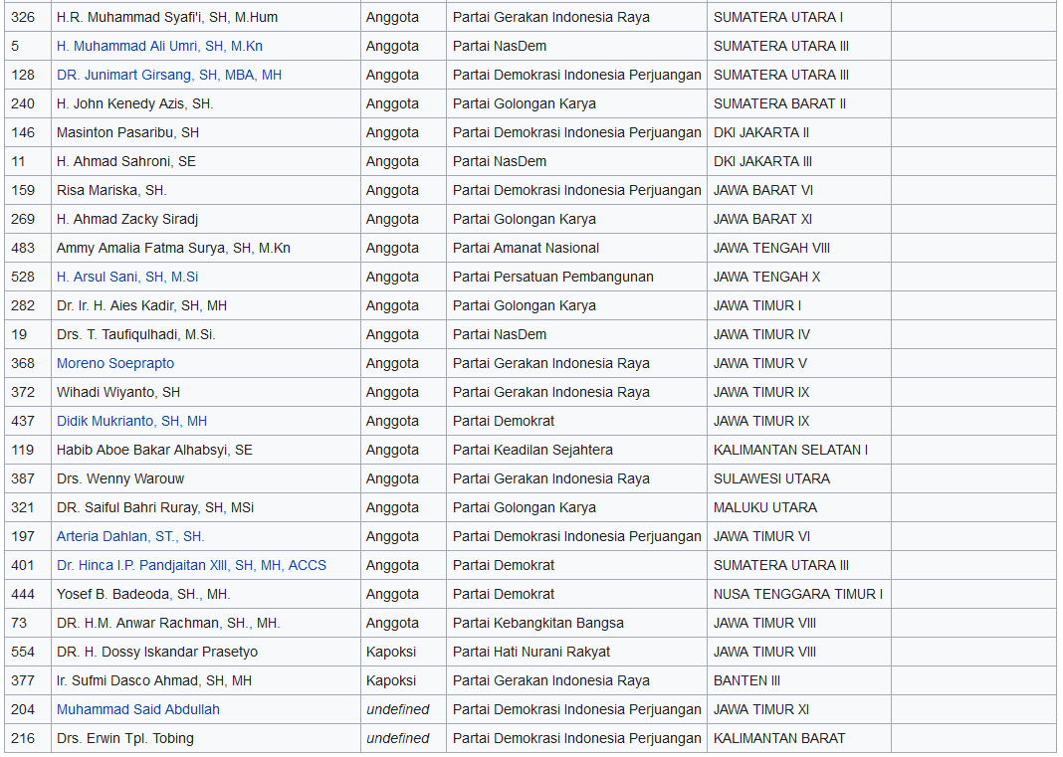Click JAWA TENGAH X cell

(799, 278)
